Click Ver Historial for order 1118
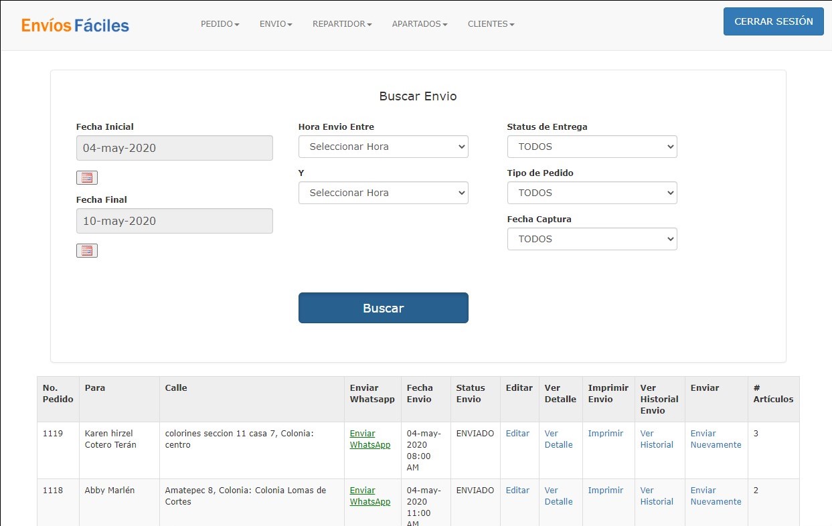Screen dimensions: 832x526 [x=656, y=496]
